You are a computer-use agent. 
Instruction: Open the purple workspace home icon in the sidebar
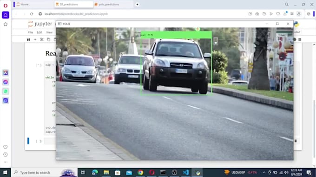tap(6, 15)
